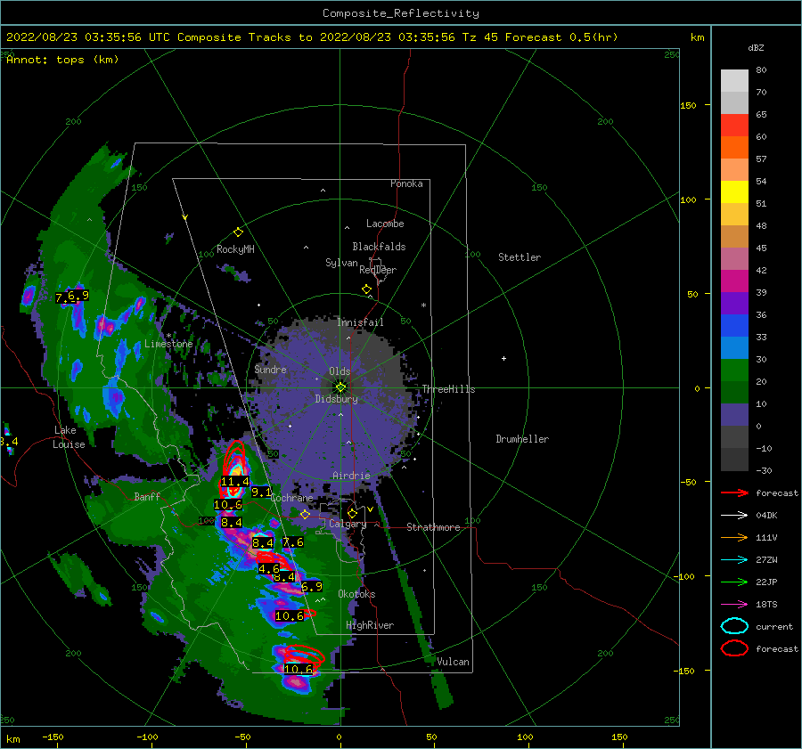This screenshot has width=802, height=749.
Task: Click the Sundre town label
Action: pos(271,369)
